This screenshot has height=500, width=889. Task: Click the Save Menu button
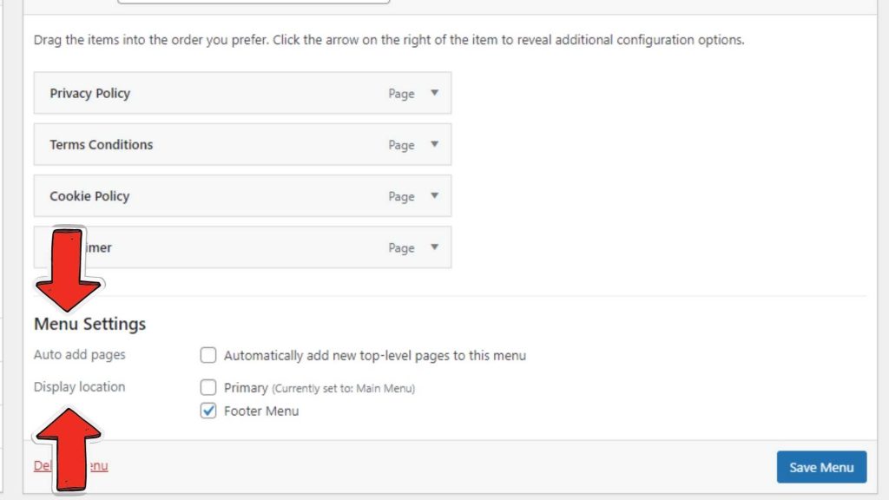click(820, 466)
